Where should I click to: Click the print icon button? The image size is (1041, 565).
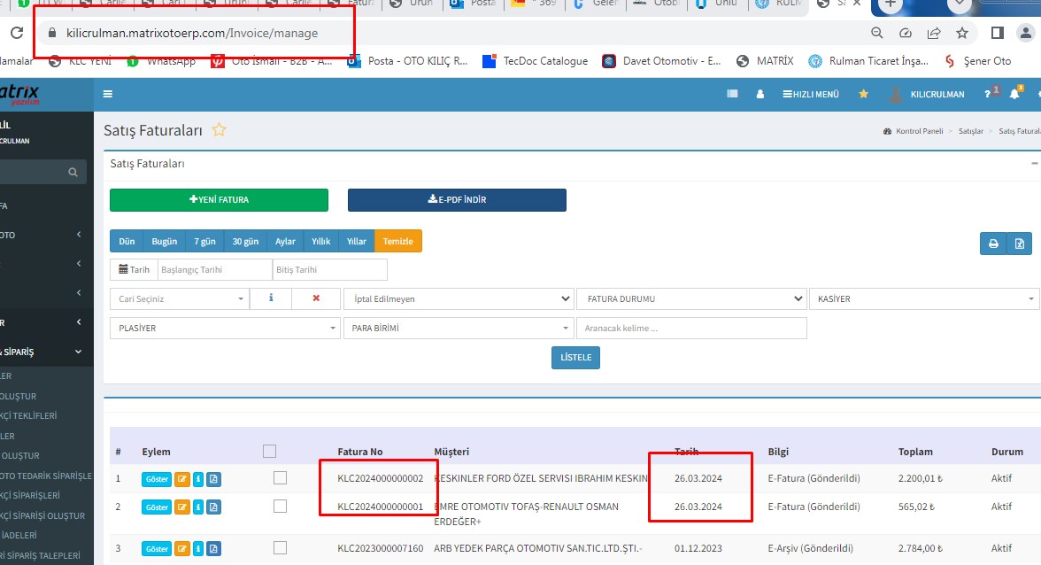[992, 244]
